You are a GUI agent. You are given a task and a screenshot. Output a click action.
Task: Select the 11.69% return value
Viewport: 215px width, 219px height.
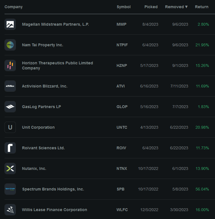[x=202, y=86]
